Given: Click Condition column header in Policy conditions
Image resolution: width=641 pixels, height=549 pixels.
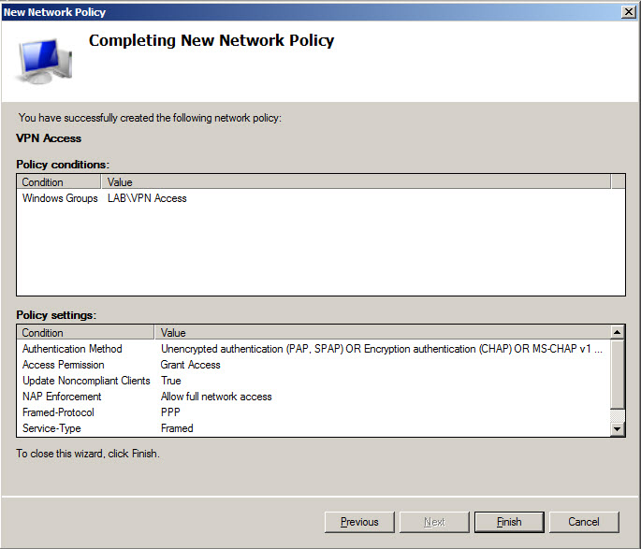Looking at the screenshot, I should click(59, 181).
